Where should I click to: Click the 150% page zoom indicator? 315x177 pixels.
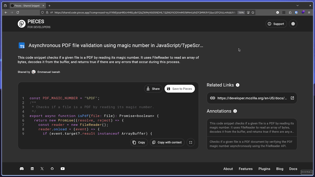tap(241, 13)
